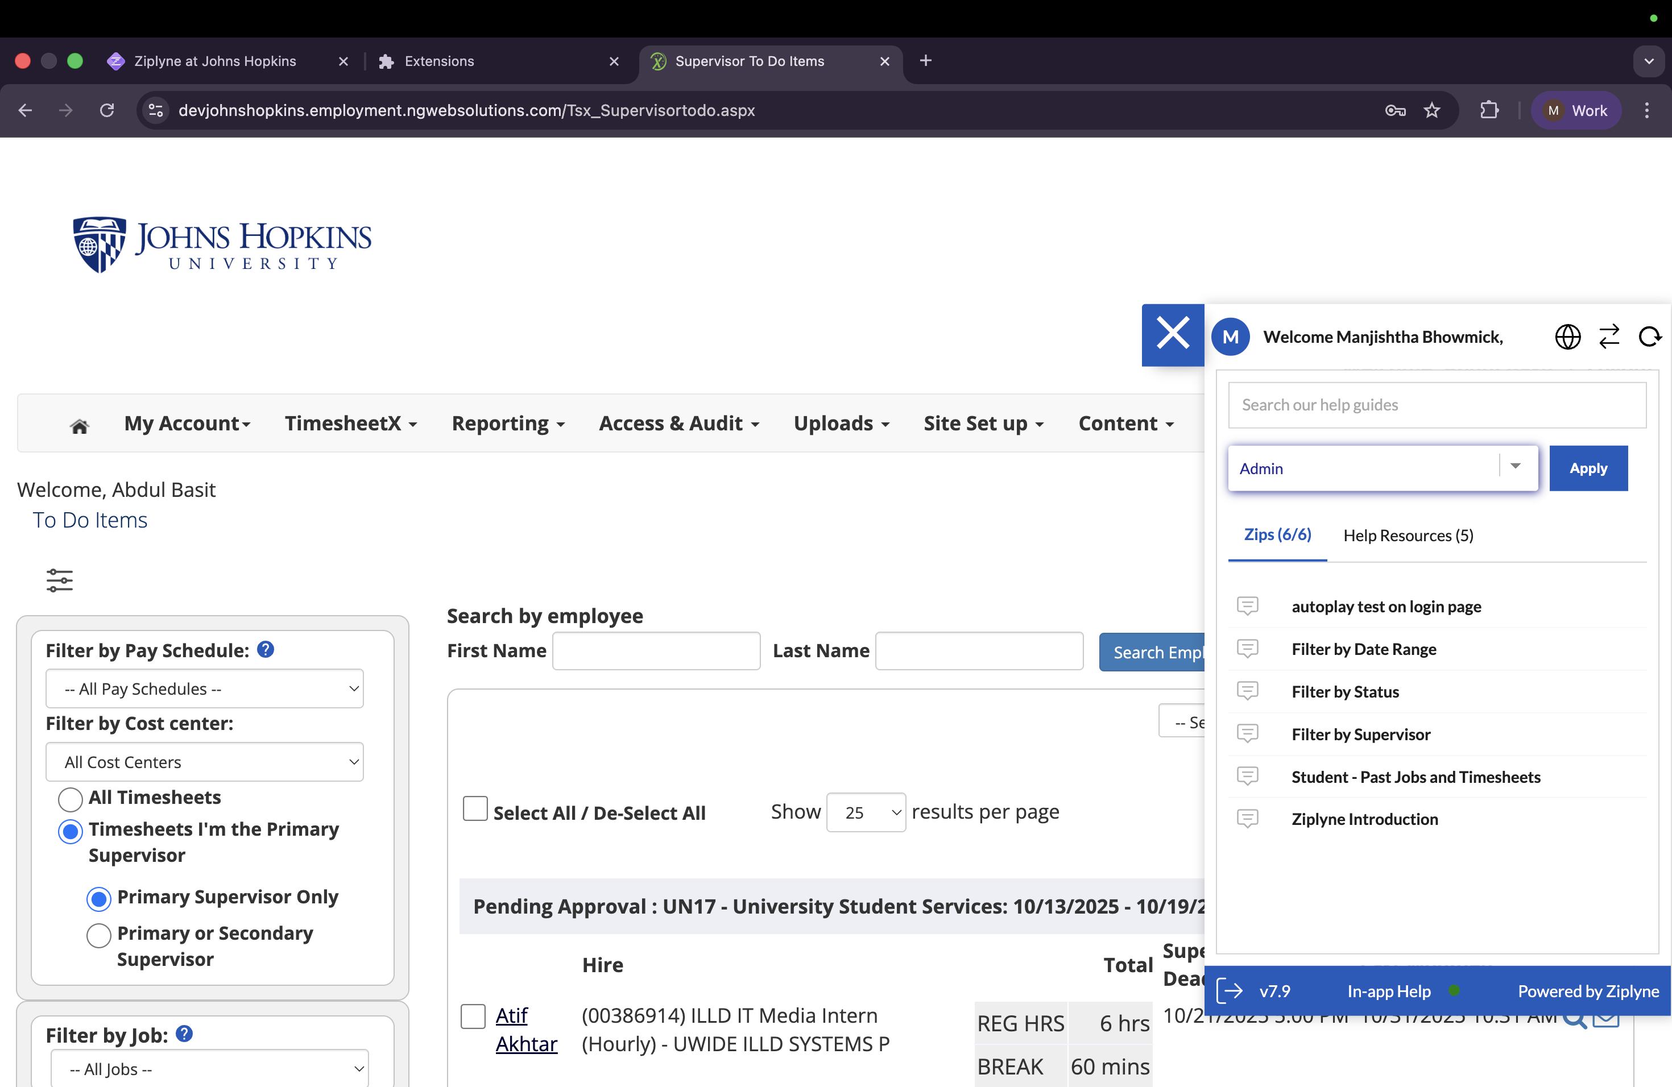Click help question icon beside Pay Schedule
Screen dimensions: 1672x1087
pyautogui.click(x=266, y=650)
